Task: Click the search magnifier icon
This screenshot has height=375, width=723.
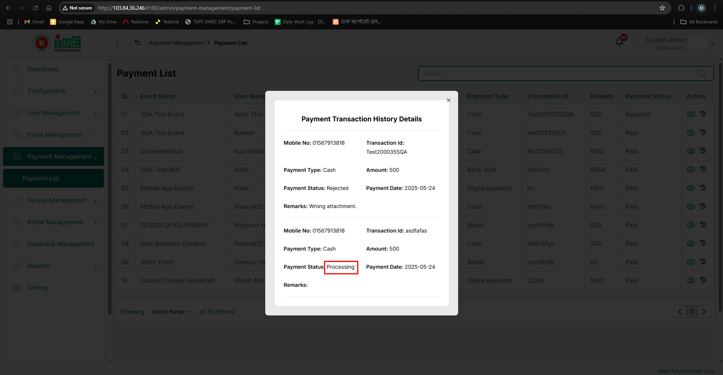Action: click(702, 74)
